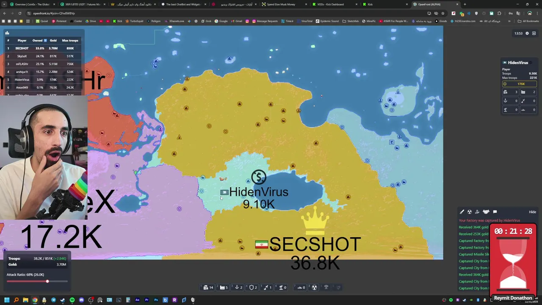Open the TurboSquid bookmark

134,21
